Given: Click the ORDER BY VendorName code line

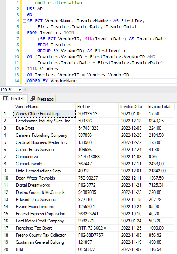Looking at the screenshot, I should (x=52, y=81).
